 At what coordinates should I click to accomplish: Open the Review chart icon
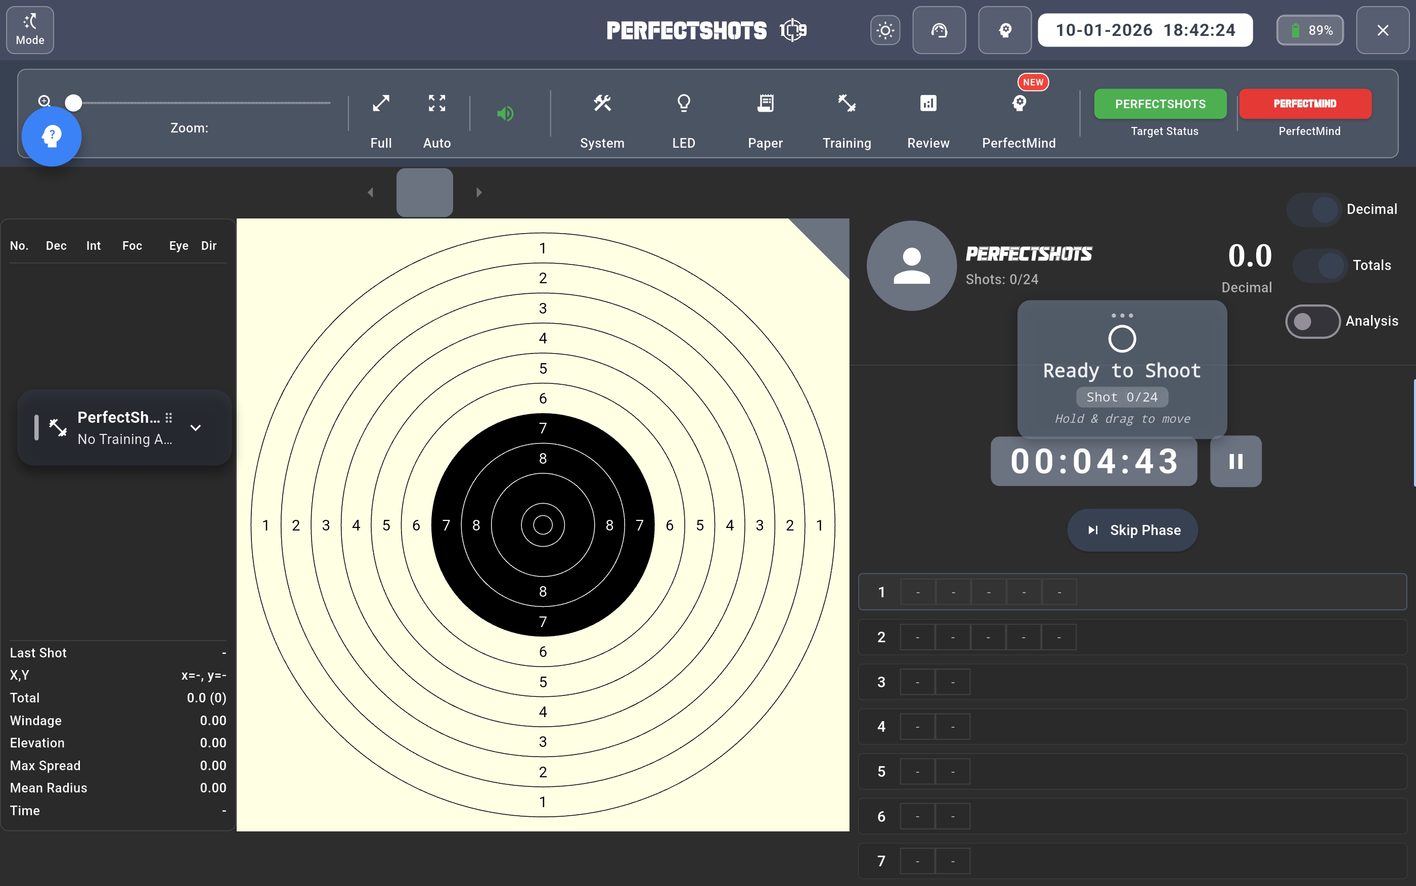click(928, 104)
